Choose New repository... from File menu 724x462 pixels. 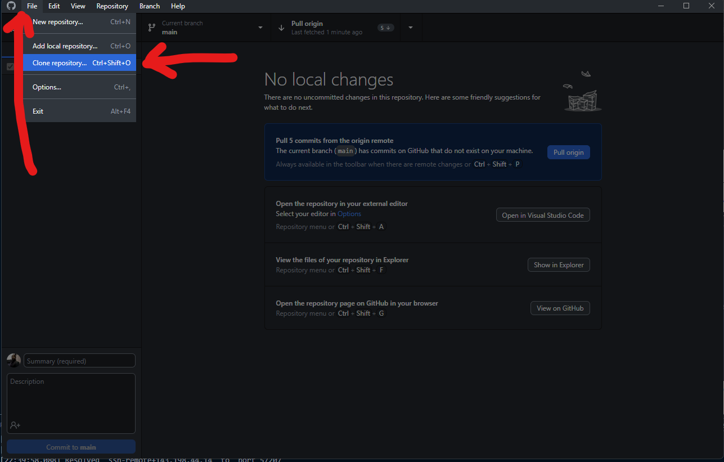(x=80, y=22)
